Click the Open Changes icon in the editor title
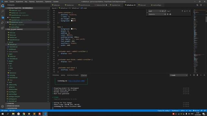Screen dimensions: 207x116 197,5
